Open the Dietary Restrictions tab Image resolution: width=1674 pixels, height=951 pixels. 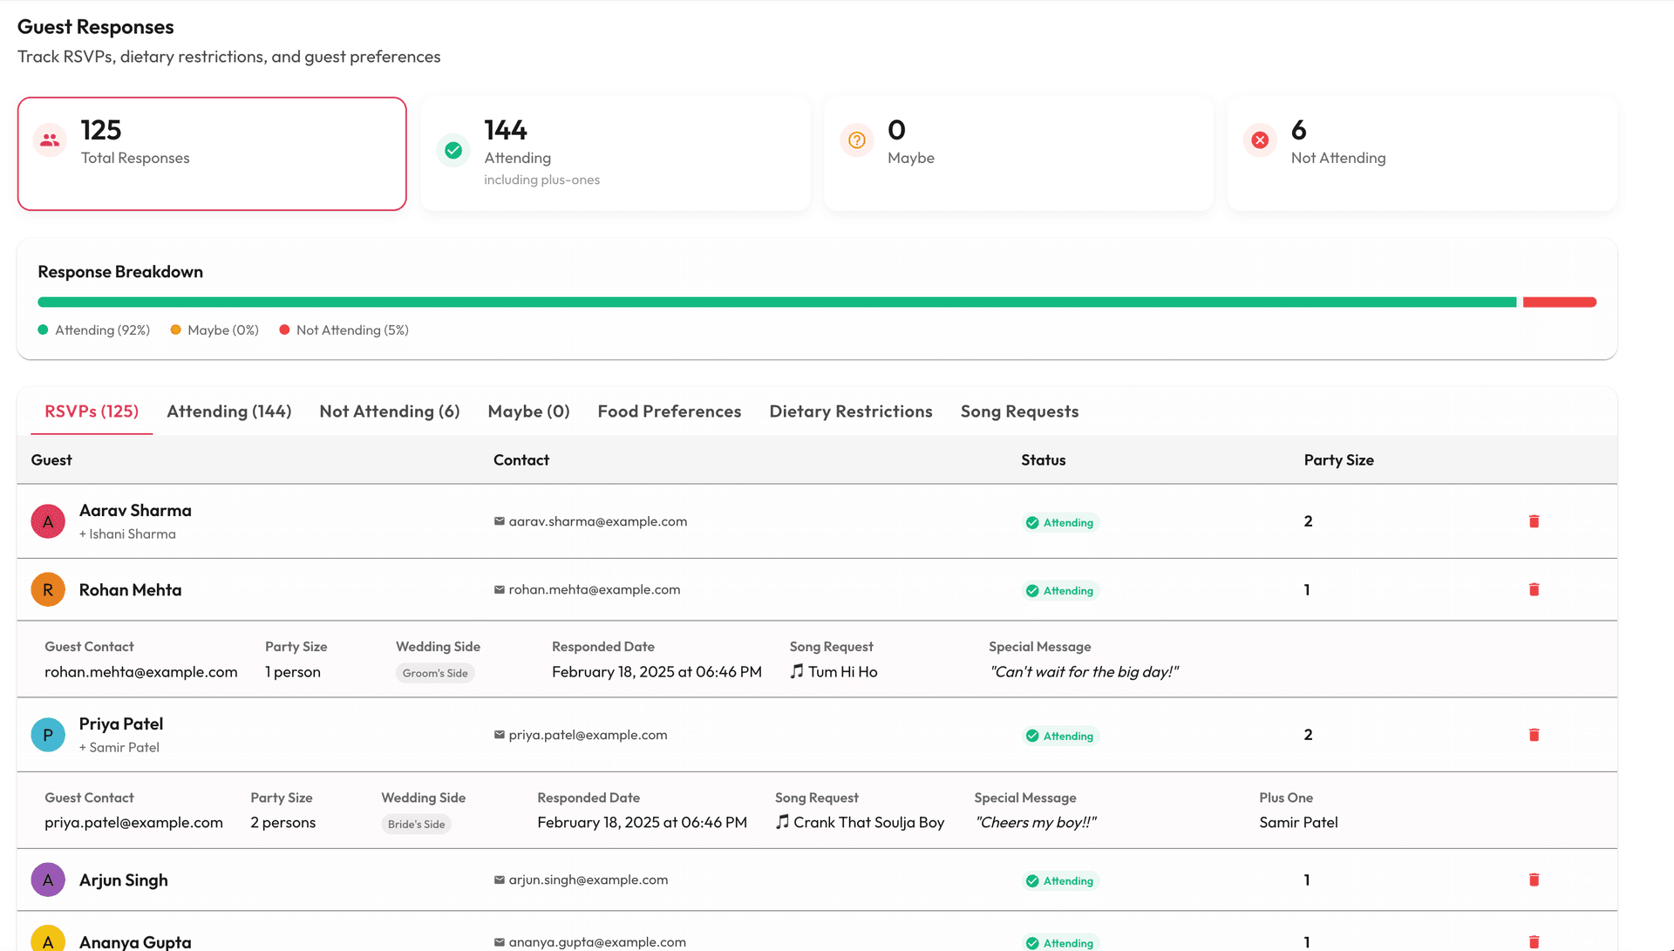[x=850, y=411]
